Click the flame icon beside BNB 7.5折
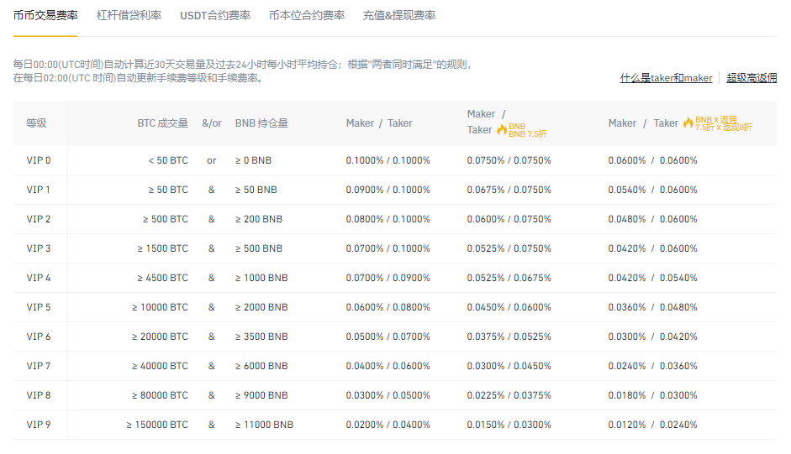 point(502,130)
